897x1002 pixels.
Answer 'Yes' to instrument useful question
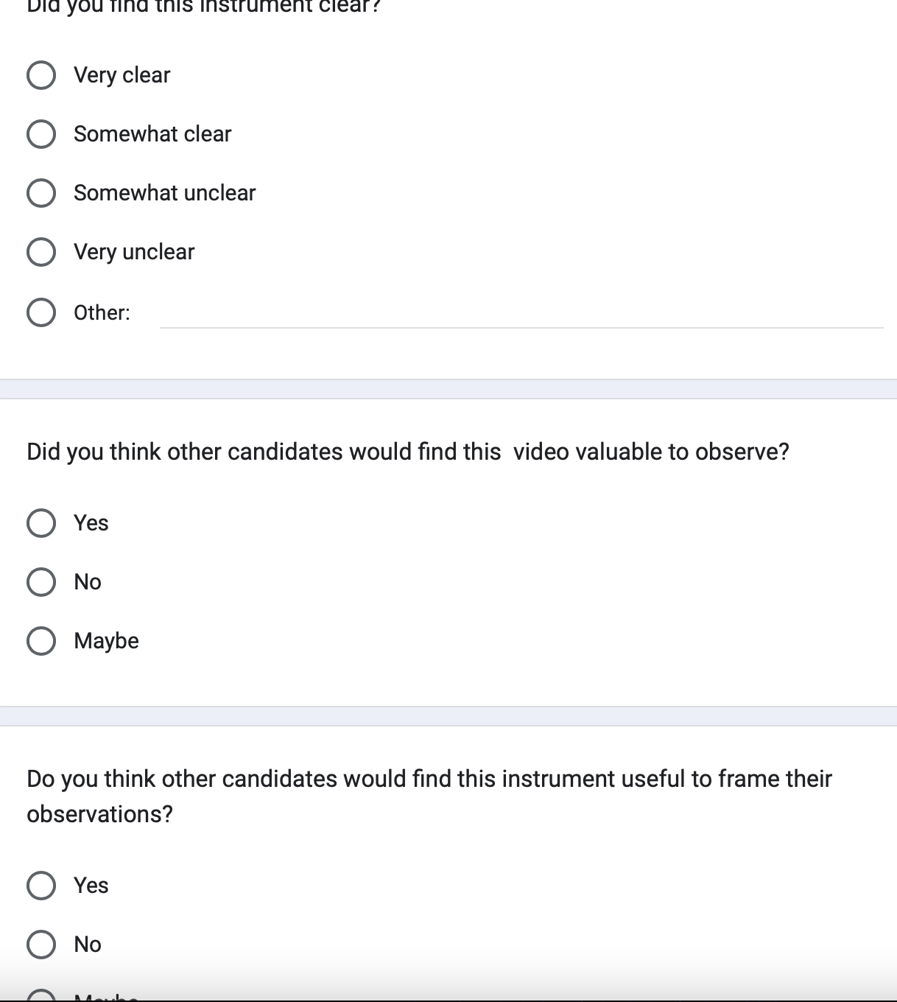[x=41, y=886]
